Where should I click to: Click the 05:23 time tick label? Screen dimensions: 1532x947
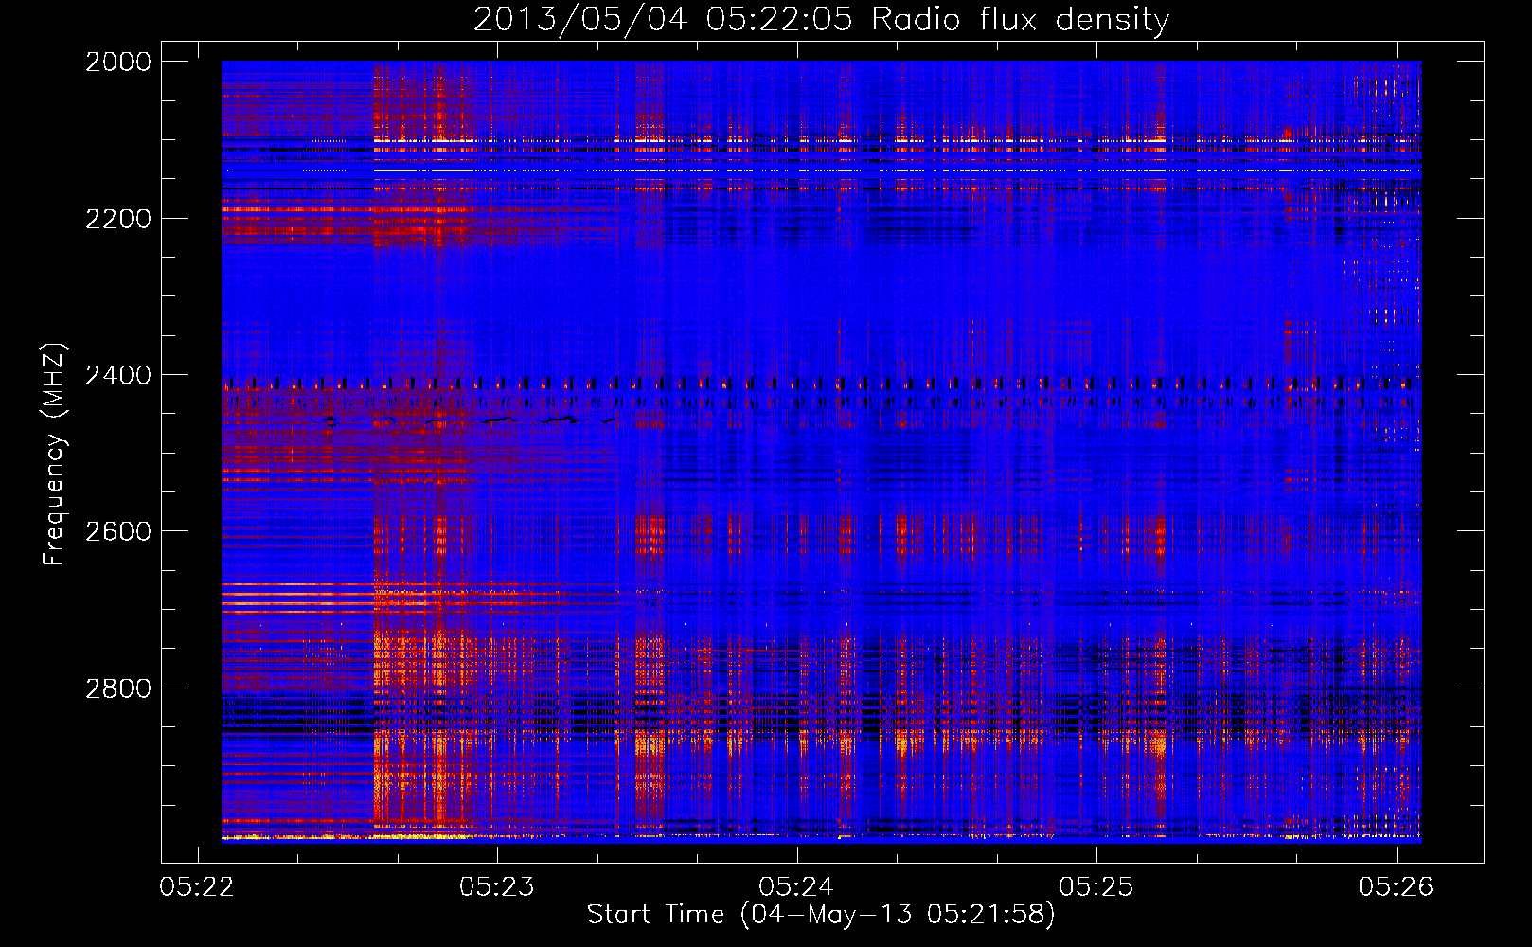497,887
